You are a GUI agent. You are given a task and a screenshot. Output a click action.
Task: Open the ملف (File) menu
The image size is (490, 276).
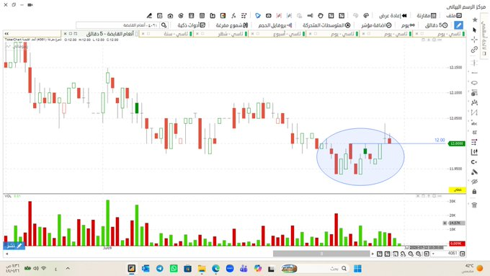[x=454, y=16]
